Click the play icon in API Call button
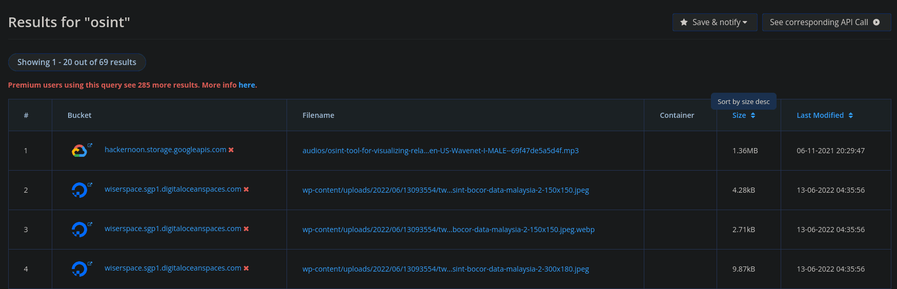 click(x=876, y=23)
